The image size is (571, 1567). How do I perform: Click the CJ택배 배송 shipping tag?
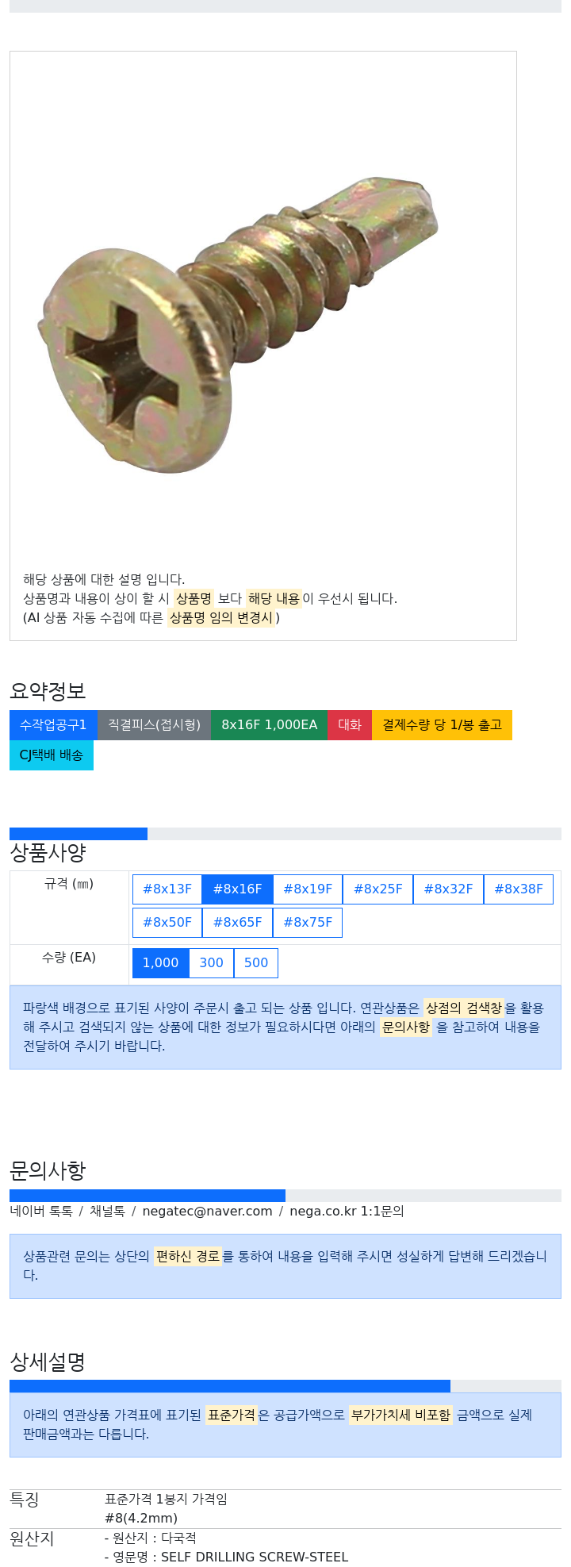(x=52, y=755)
